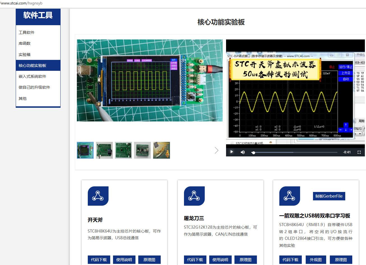Click the 屠龙刀三 card title
Image resolution: width=366 pixels, height=265 pixels.
[194, 218]
